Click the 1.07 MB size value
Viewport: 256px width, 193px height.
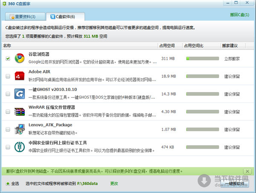(169, 129)
